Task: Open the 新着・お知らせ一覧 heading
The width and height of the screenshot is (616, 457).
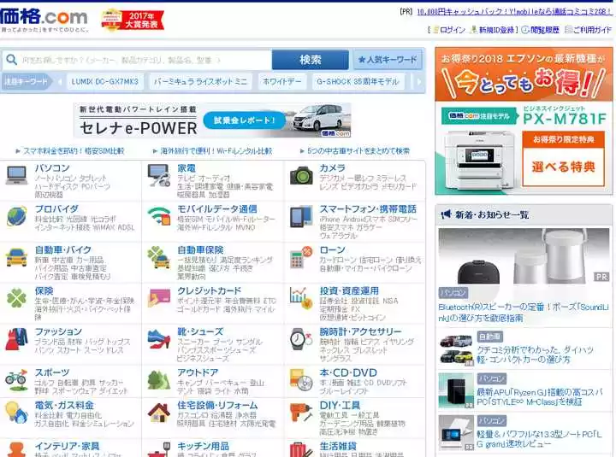Action: coord(492,214)
